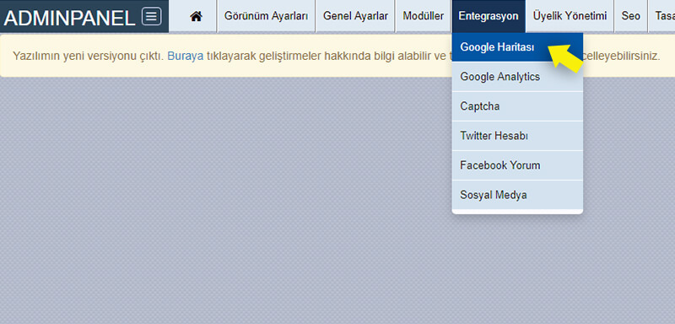The image size is (675, 324).
Task: Open Facebook Yorum integration settings
Action: [517, 165]
